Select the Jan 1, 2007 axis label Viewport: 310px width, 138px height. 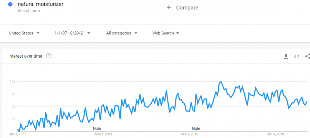point(18,134)
